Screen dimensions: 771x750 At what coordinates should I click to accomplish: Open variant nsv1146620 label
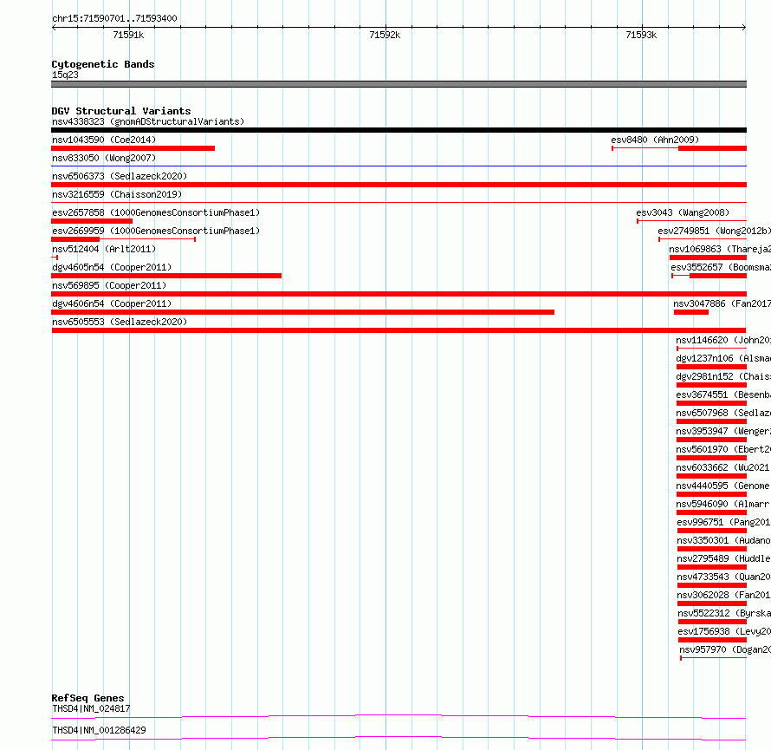coord(723,340)
